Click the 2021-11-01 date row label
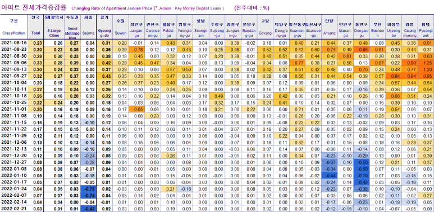434x212 pixels. pyautogui.click(x=14, y=109)
